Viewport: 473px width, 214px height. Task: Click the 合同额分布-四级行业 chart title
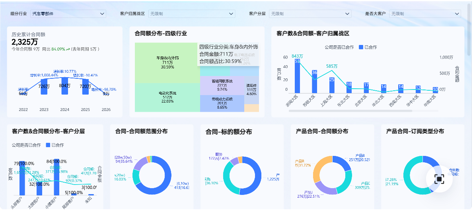click(161, 33)
